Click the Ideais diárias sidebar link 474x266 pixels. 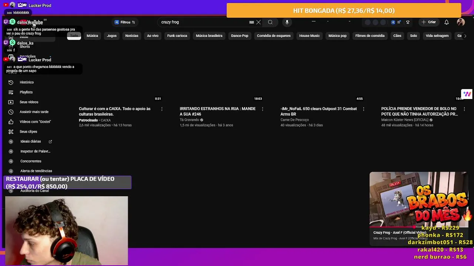tap(30, 141)
